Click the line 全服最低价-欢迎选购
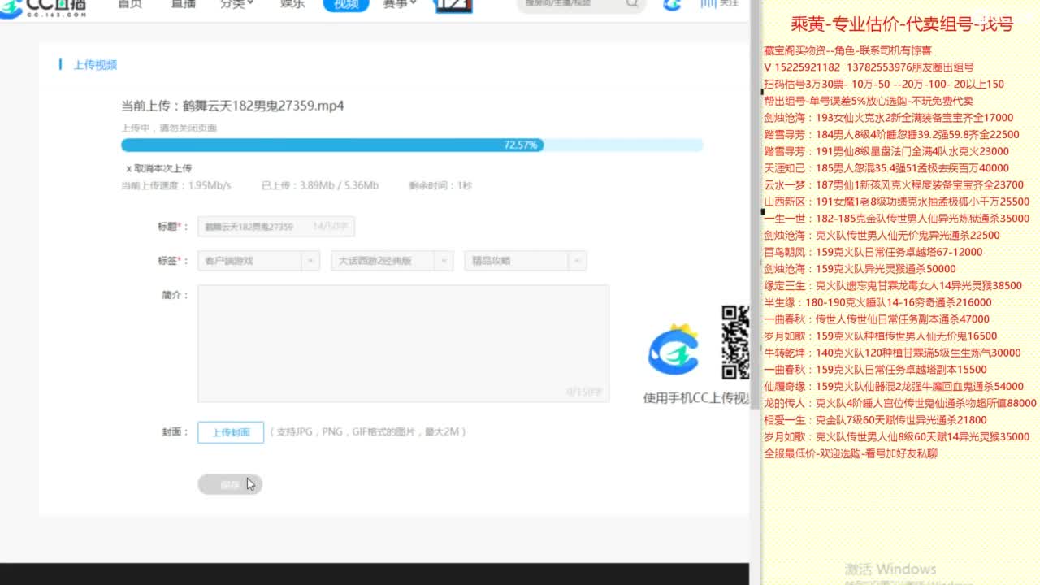 point(851,453)
